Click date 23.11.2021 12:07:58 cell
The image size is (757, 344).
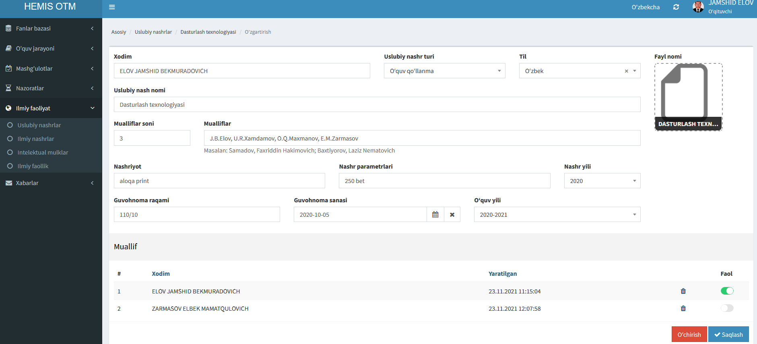[x=515, y=309]
